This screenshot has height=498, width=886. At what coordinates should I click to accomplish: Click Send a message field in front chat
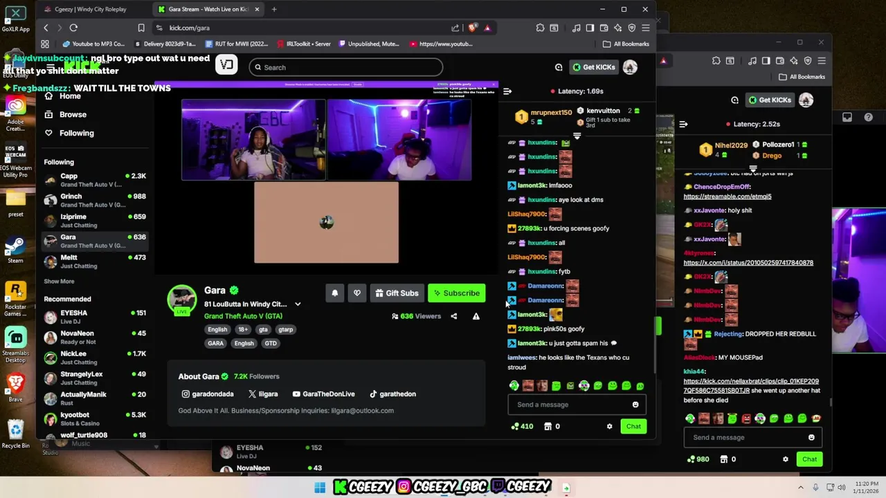click(569, 405)
